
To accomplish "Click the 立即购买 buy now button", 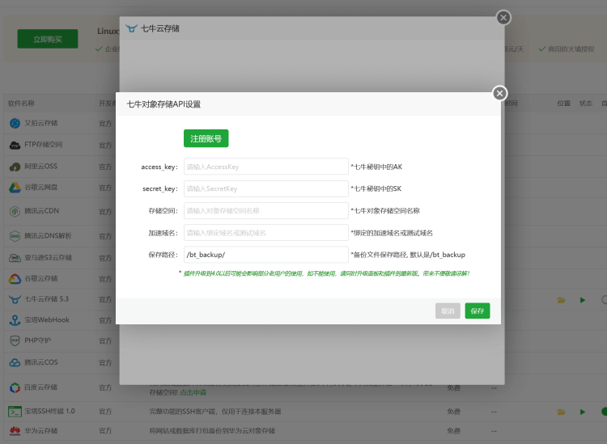I will 48,39.
